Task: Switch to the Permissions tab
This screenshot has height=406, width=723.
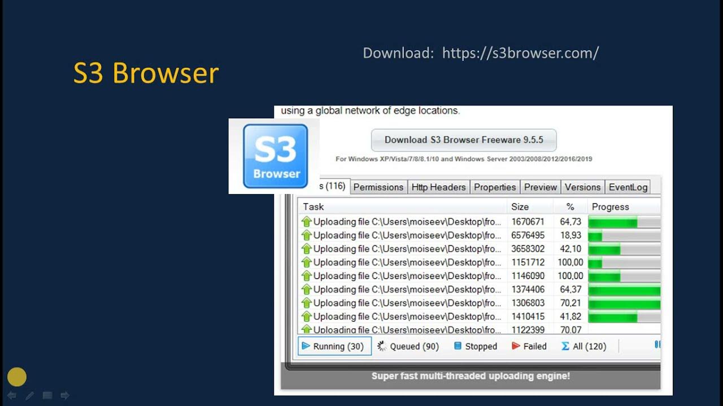Action: (378, 187)
